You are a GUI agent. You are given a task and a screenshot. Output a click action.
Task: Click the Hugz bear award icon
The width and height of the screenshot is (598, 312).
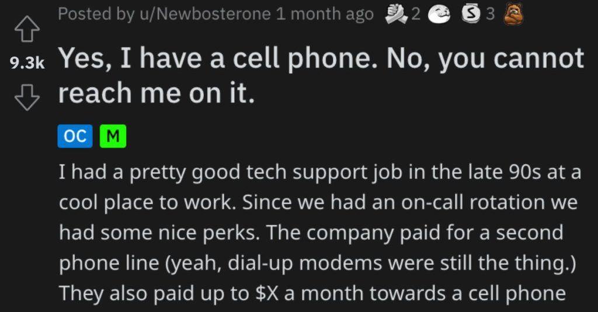tap(513, 14)
